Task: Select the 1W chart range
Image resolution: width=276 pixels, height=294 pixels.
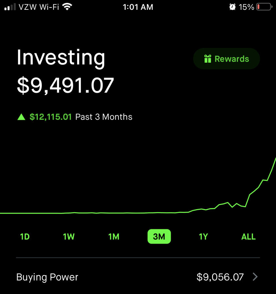Action: coord(69,237)
